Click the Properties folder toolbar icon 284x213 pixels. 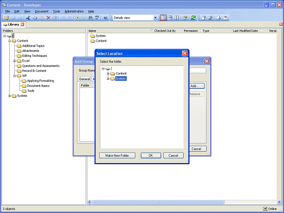pyautogui.click(x=185, y=18)
